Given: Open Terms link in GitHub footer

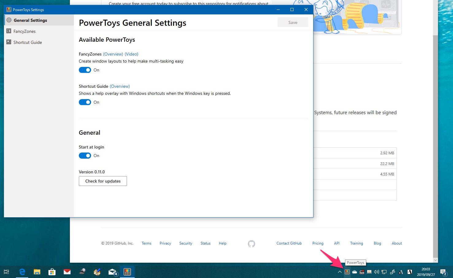Looking at the screenshot, I should tap(146, 243).
